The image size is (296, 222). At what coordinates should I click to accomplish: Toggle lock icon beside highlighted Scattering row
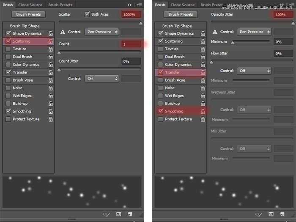[x=50, y=41]
